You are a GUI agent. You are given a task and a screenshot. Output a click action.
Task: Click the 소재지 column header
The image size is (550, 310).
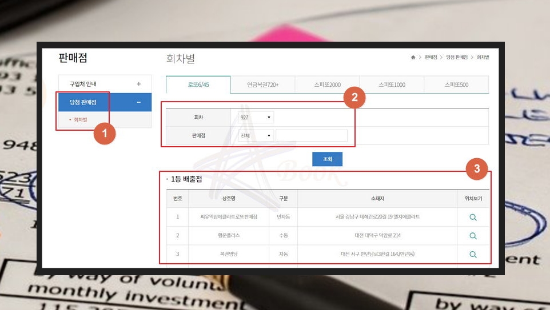pyautogui.click(x=377, y=199)
